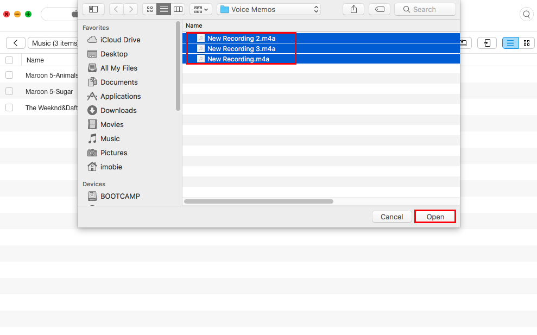Open Movies in the sidebar

tap(112, 124)
